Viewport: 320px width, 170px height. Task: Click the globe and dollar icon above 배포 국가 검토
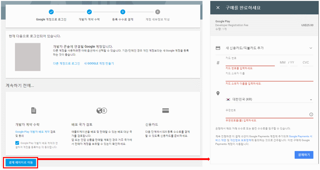(102, 111)
